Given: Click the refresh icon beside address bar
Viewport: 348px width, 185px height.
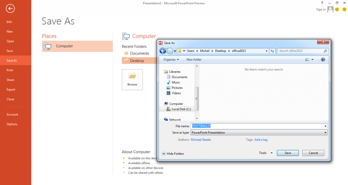Looking at the screenshot, I should coord(272,51).
